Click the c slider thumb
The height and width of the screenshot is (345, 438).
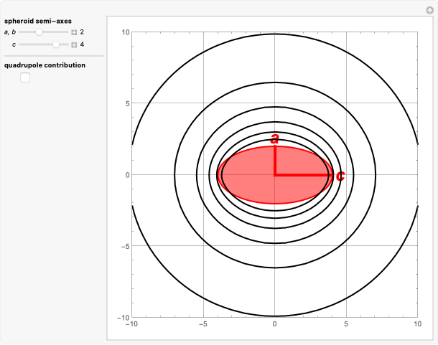click(x=56, y=44)
